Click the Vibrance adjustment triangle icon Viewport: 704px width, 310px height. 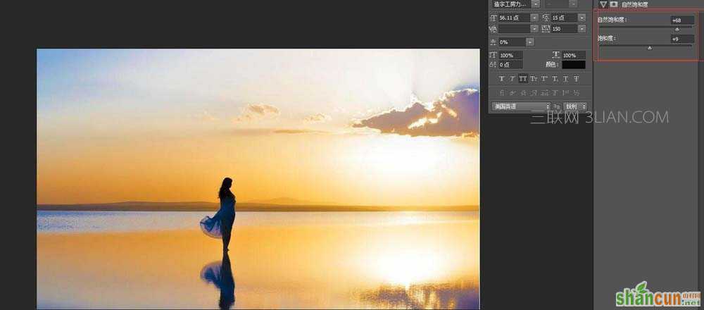603,4
